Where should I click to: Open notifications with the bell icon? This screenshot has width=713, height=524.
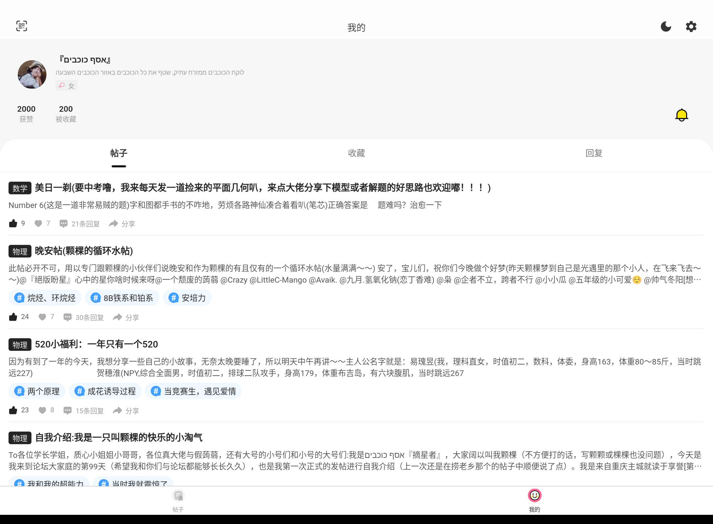click(682, 115)
